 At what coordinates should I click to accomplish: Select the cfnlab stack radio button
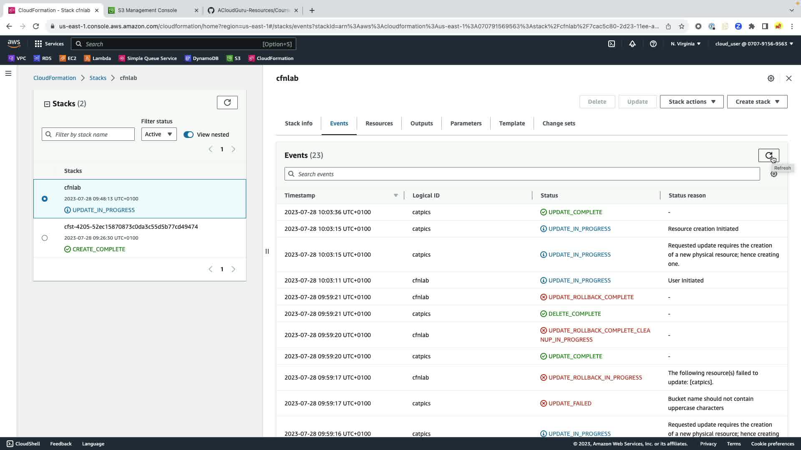click(45, 199)
